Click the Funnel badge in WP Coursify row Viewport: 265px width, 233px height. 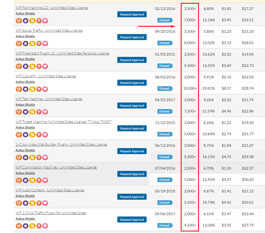(165, 89)
